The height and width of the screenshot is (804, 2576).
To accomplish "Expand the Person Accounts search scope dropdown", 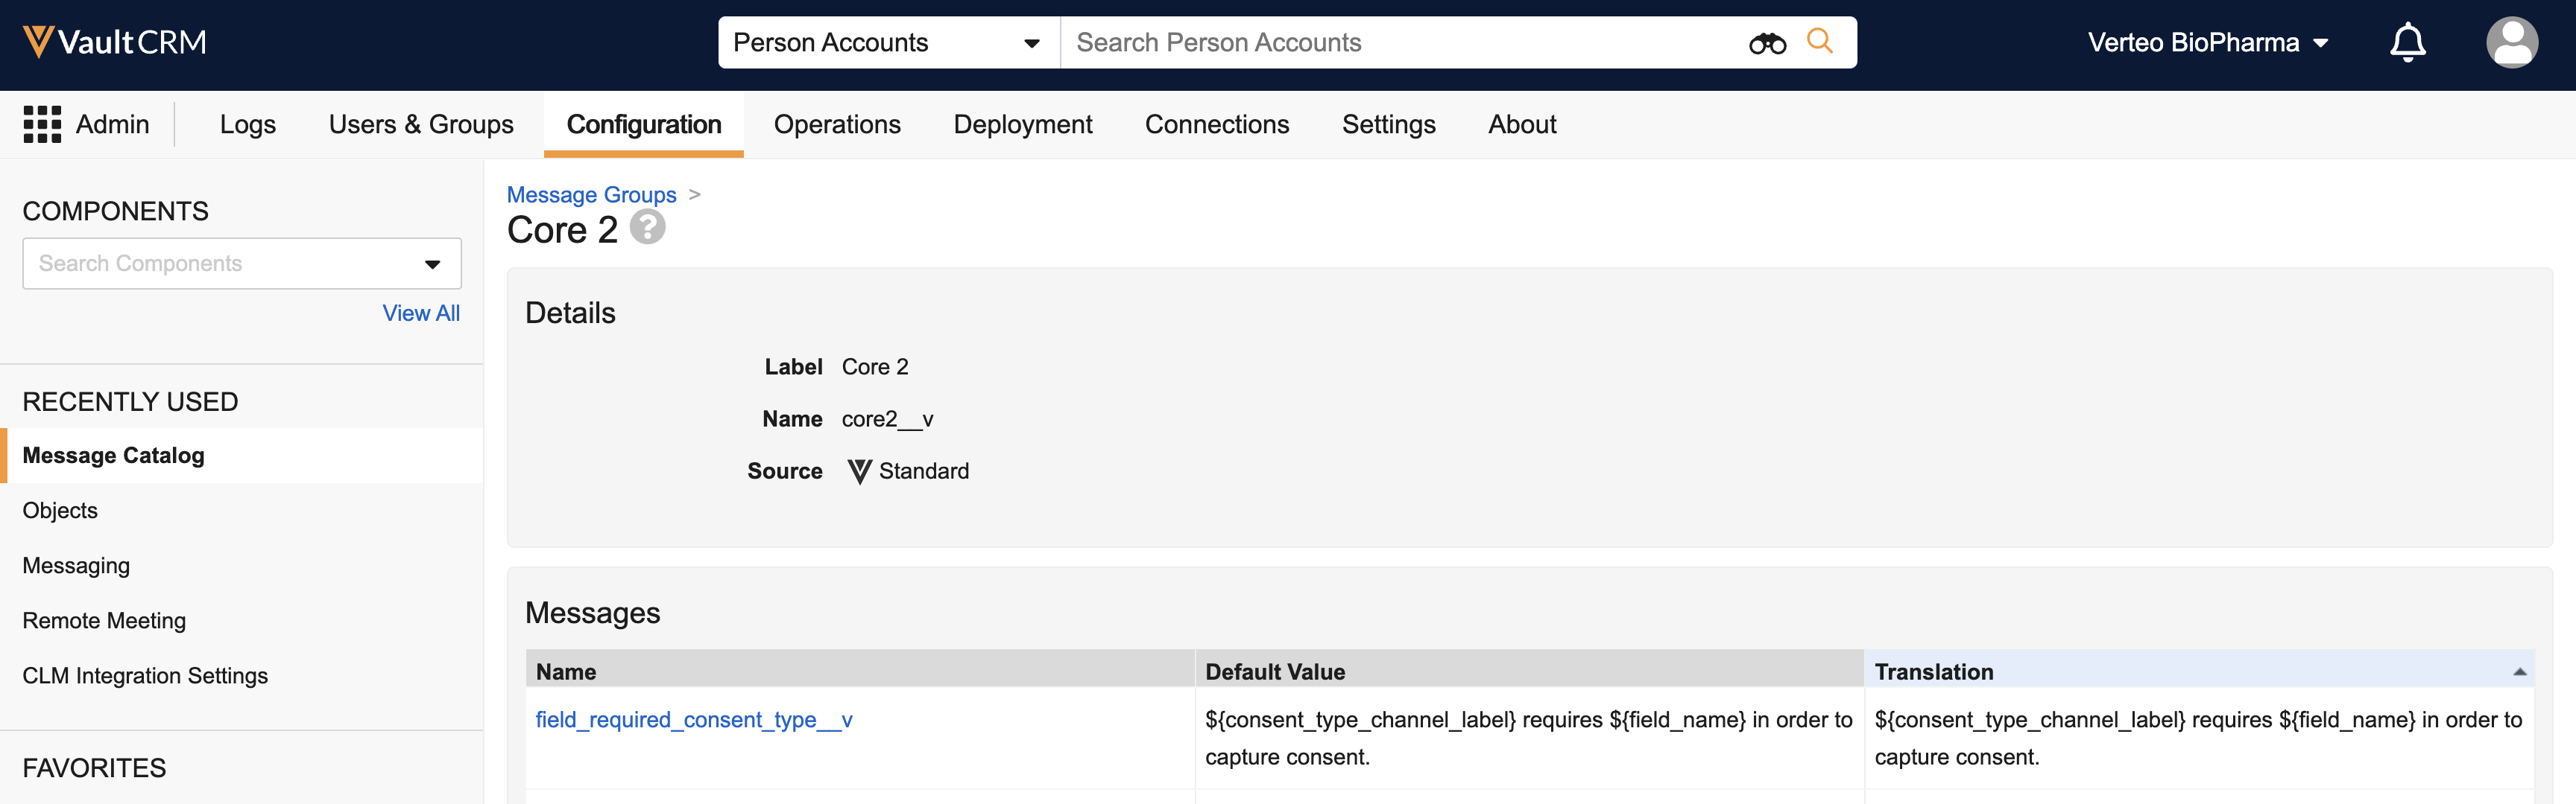I will [x=1031, y=43].
